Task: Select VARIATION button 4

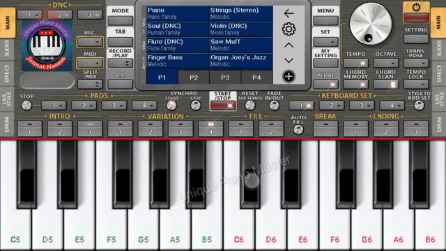Action: pos(210,128)
